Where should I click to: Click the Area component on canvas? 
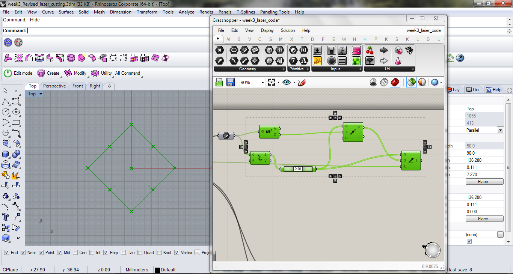pos(269,132)
